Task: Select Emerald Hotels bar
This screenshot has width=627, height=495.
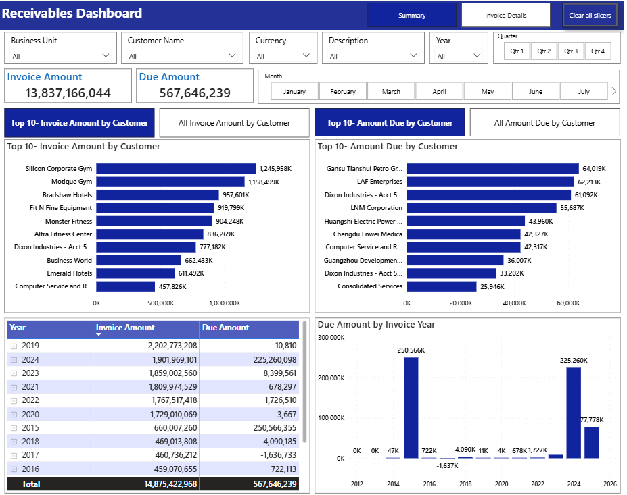Action: point(135,273)
